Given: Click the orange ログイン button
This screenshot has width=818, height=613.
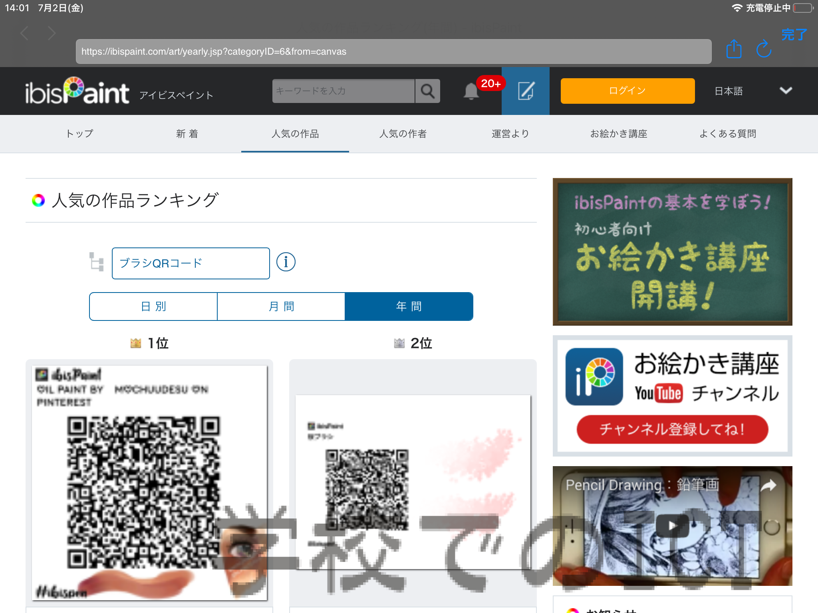Looking at the screenshot, I should coord(627,91).
